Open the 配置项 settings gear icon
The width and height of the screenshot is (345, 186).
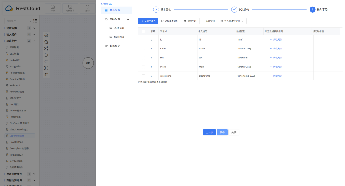(111, 4)
